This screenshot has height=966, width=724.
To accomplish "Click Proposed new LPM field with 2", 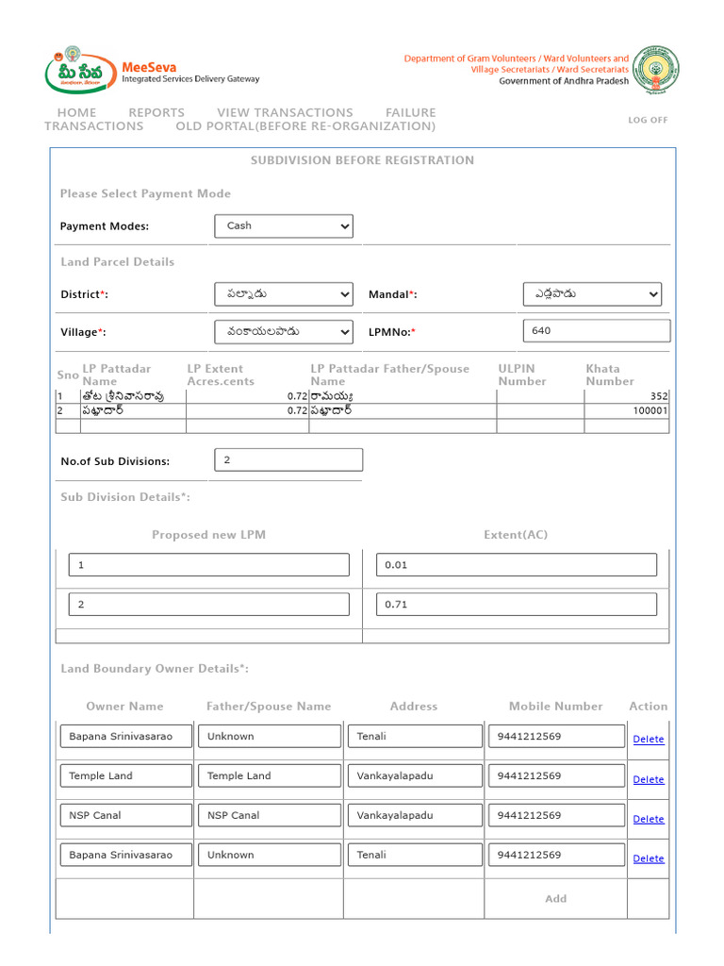I will tap(208, 605).
